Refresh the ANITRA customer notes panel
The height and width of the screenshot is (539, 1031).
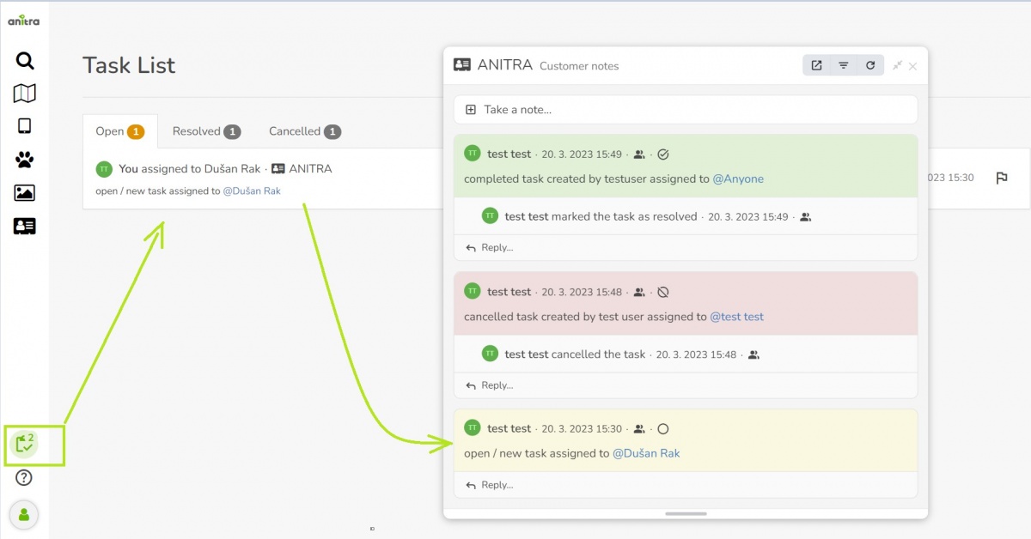point(871,65)
